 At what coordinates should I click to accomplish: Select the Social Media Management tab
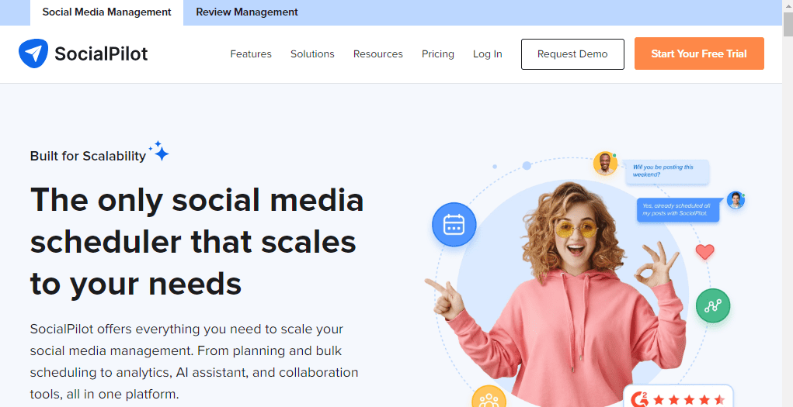click(106, 12)
